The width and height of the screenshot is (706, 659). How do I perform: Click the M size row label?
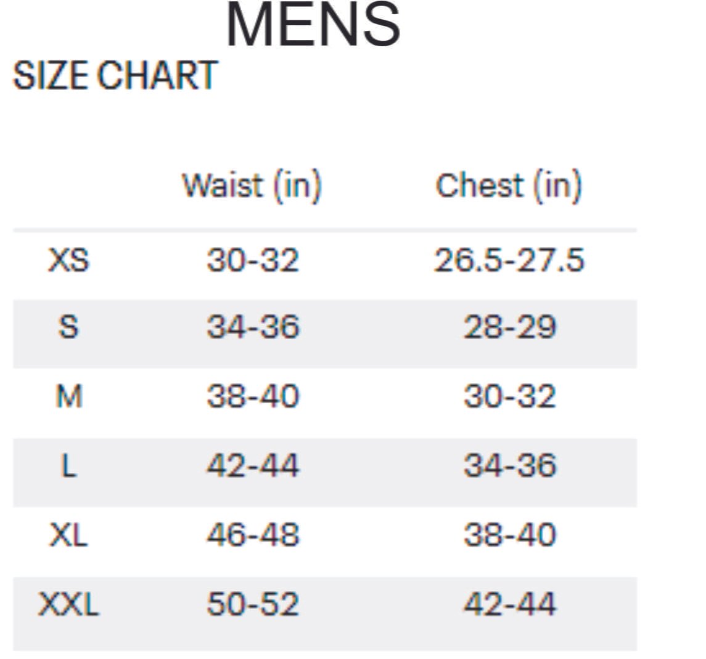pos(68,396)
